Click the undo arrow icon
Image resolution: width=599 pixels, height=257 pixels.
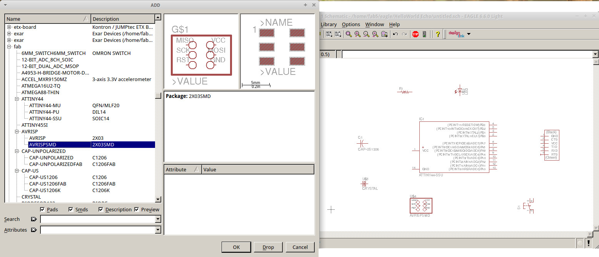(x=395, y=34)
